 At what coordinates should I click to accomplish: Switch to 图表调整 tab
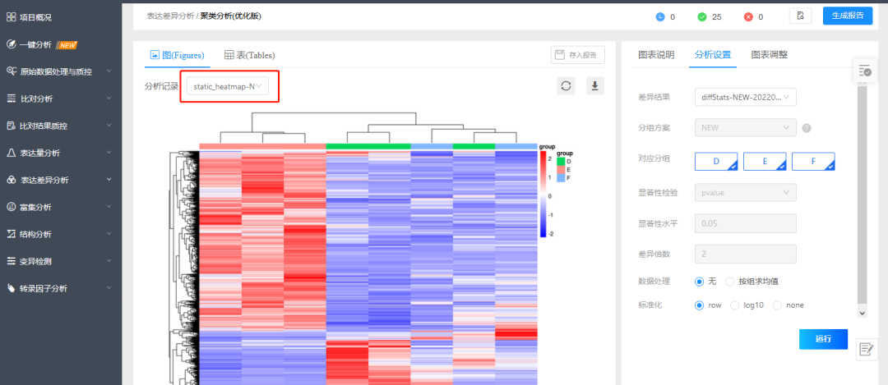coord(769,55)
